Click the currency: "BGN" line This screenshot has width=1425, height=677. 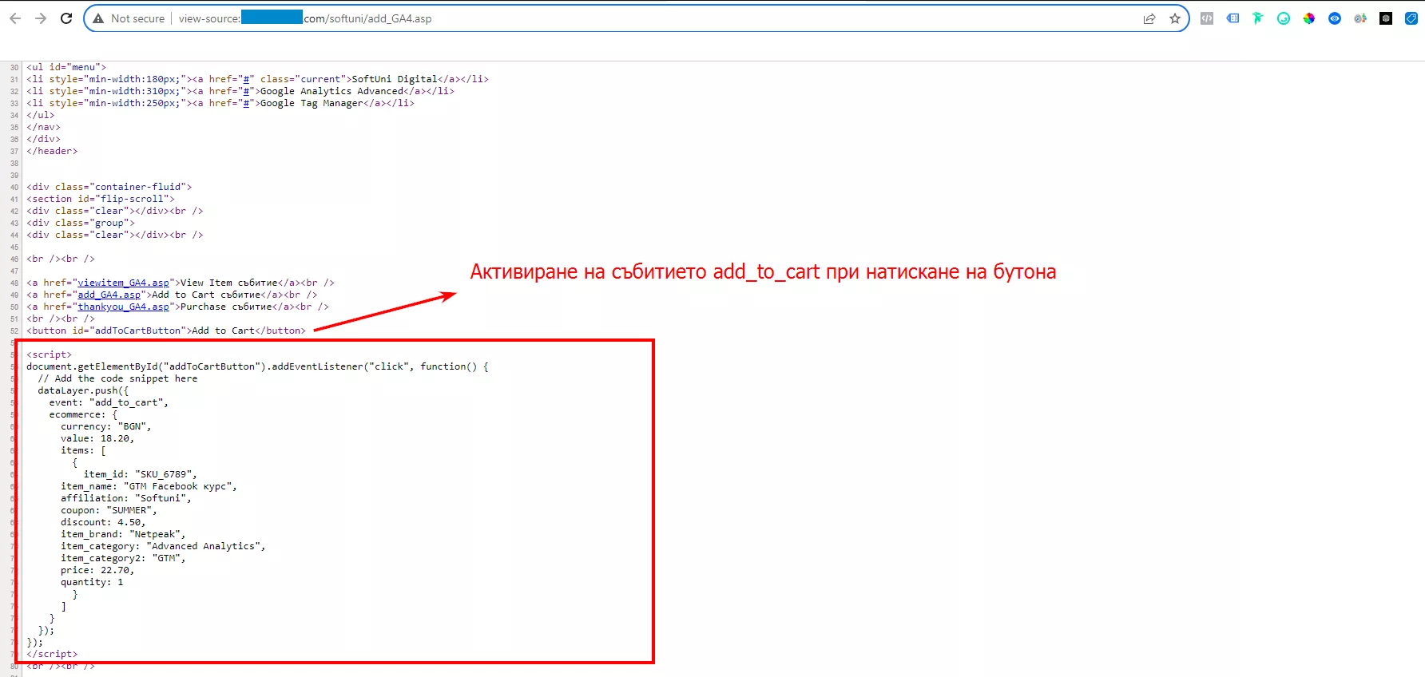(x=105, y=426)
